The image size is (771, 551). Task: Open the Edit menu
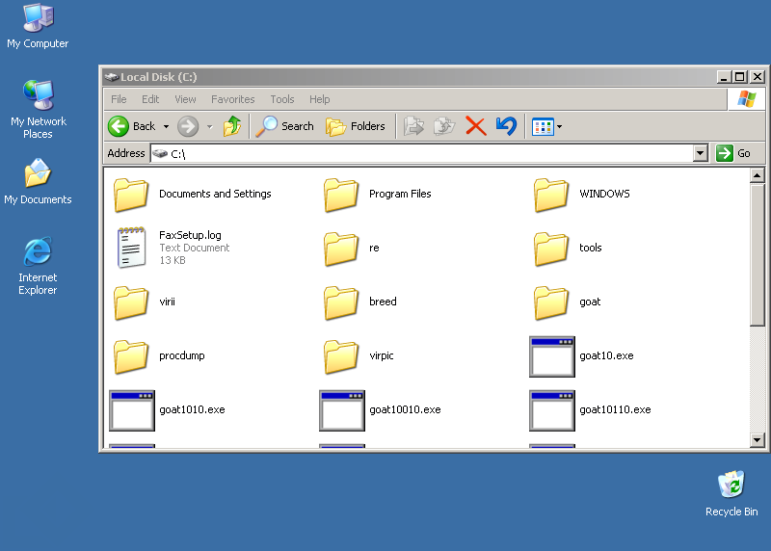[x=150, y=99]
